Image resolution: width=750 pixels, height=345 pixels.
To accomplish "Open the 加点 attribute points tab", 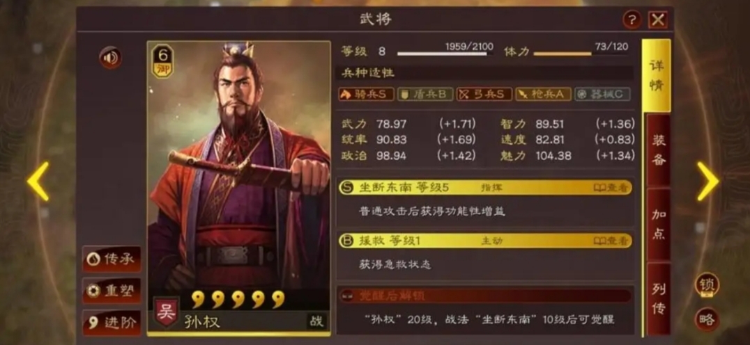I will click(659, 224).
